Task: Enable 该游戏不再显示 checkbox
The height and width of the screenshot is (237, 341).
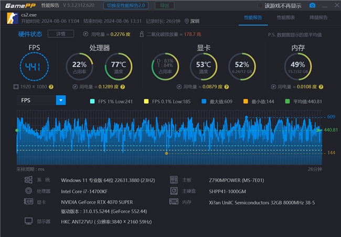Action: click(260, 6)
